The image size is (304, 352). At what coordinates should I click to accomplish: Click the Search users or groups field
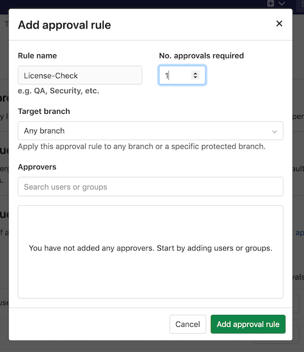coord(150,186)
